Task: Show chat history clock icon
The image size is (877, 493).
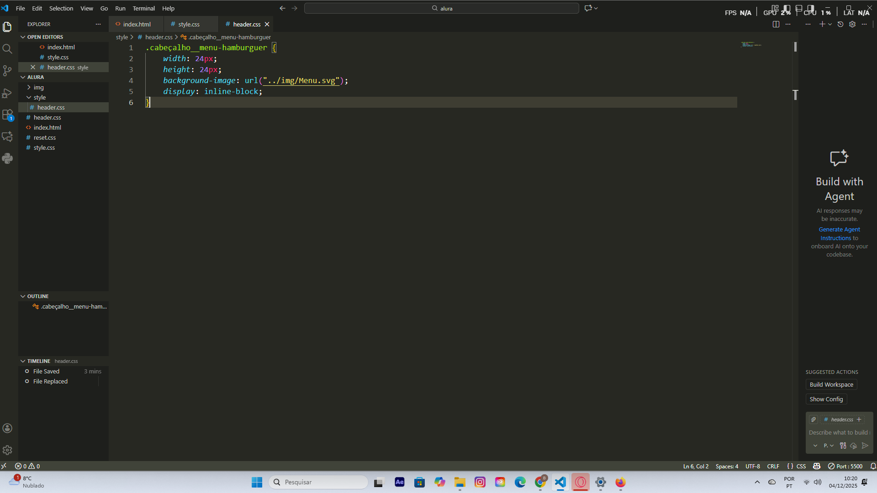Action: click(x=840, y=24)
